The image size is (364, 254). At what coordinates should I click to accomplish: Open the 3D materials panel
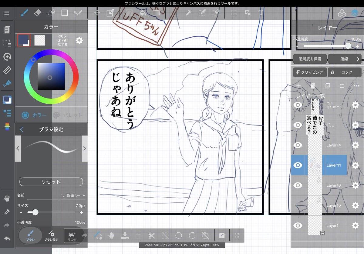[x=342, y=13]
